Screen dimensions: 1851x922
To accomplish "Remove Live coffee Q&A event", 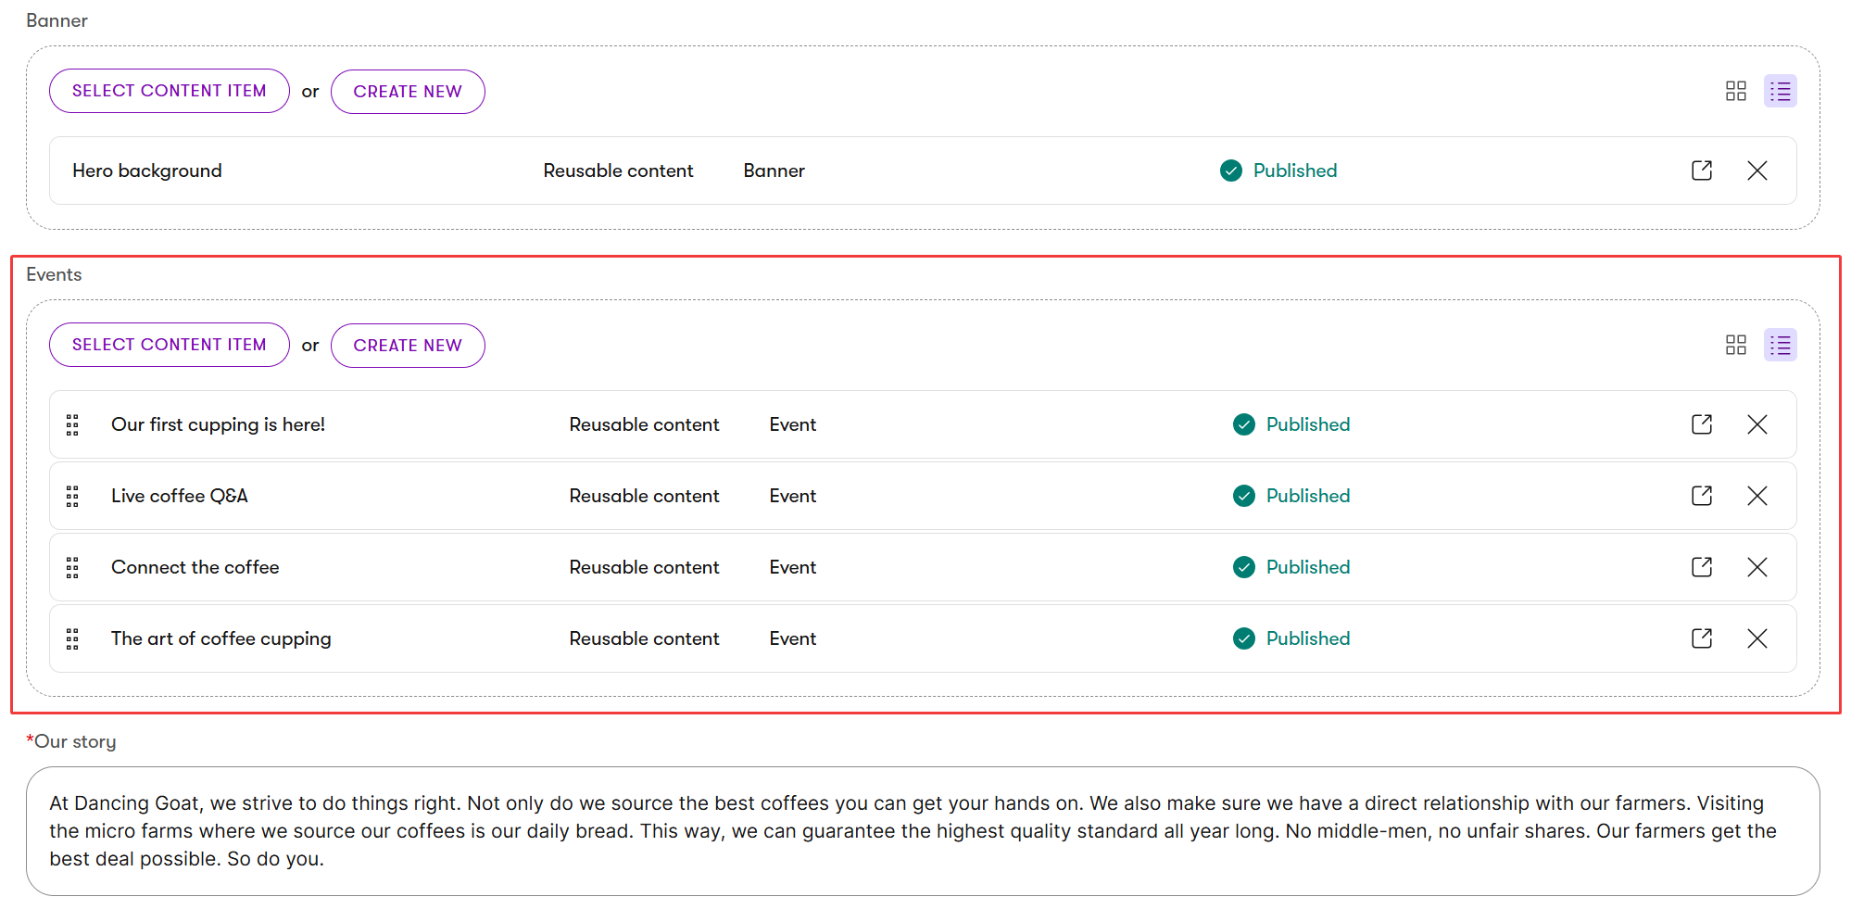I will click(x=1757, y=496).
